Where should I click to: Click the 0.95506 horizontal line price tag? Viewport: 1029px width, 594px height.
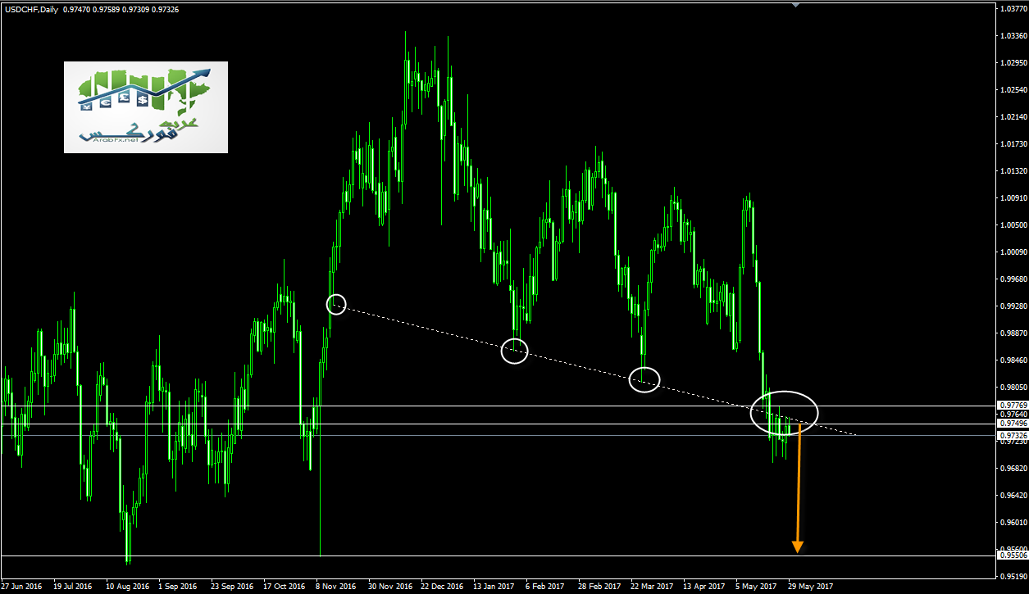(x=1013, y=555)
